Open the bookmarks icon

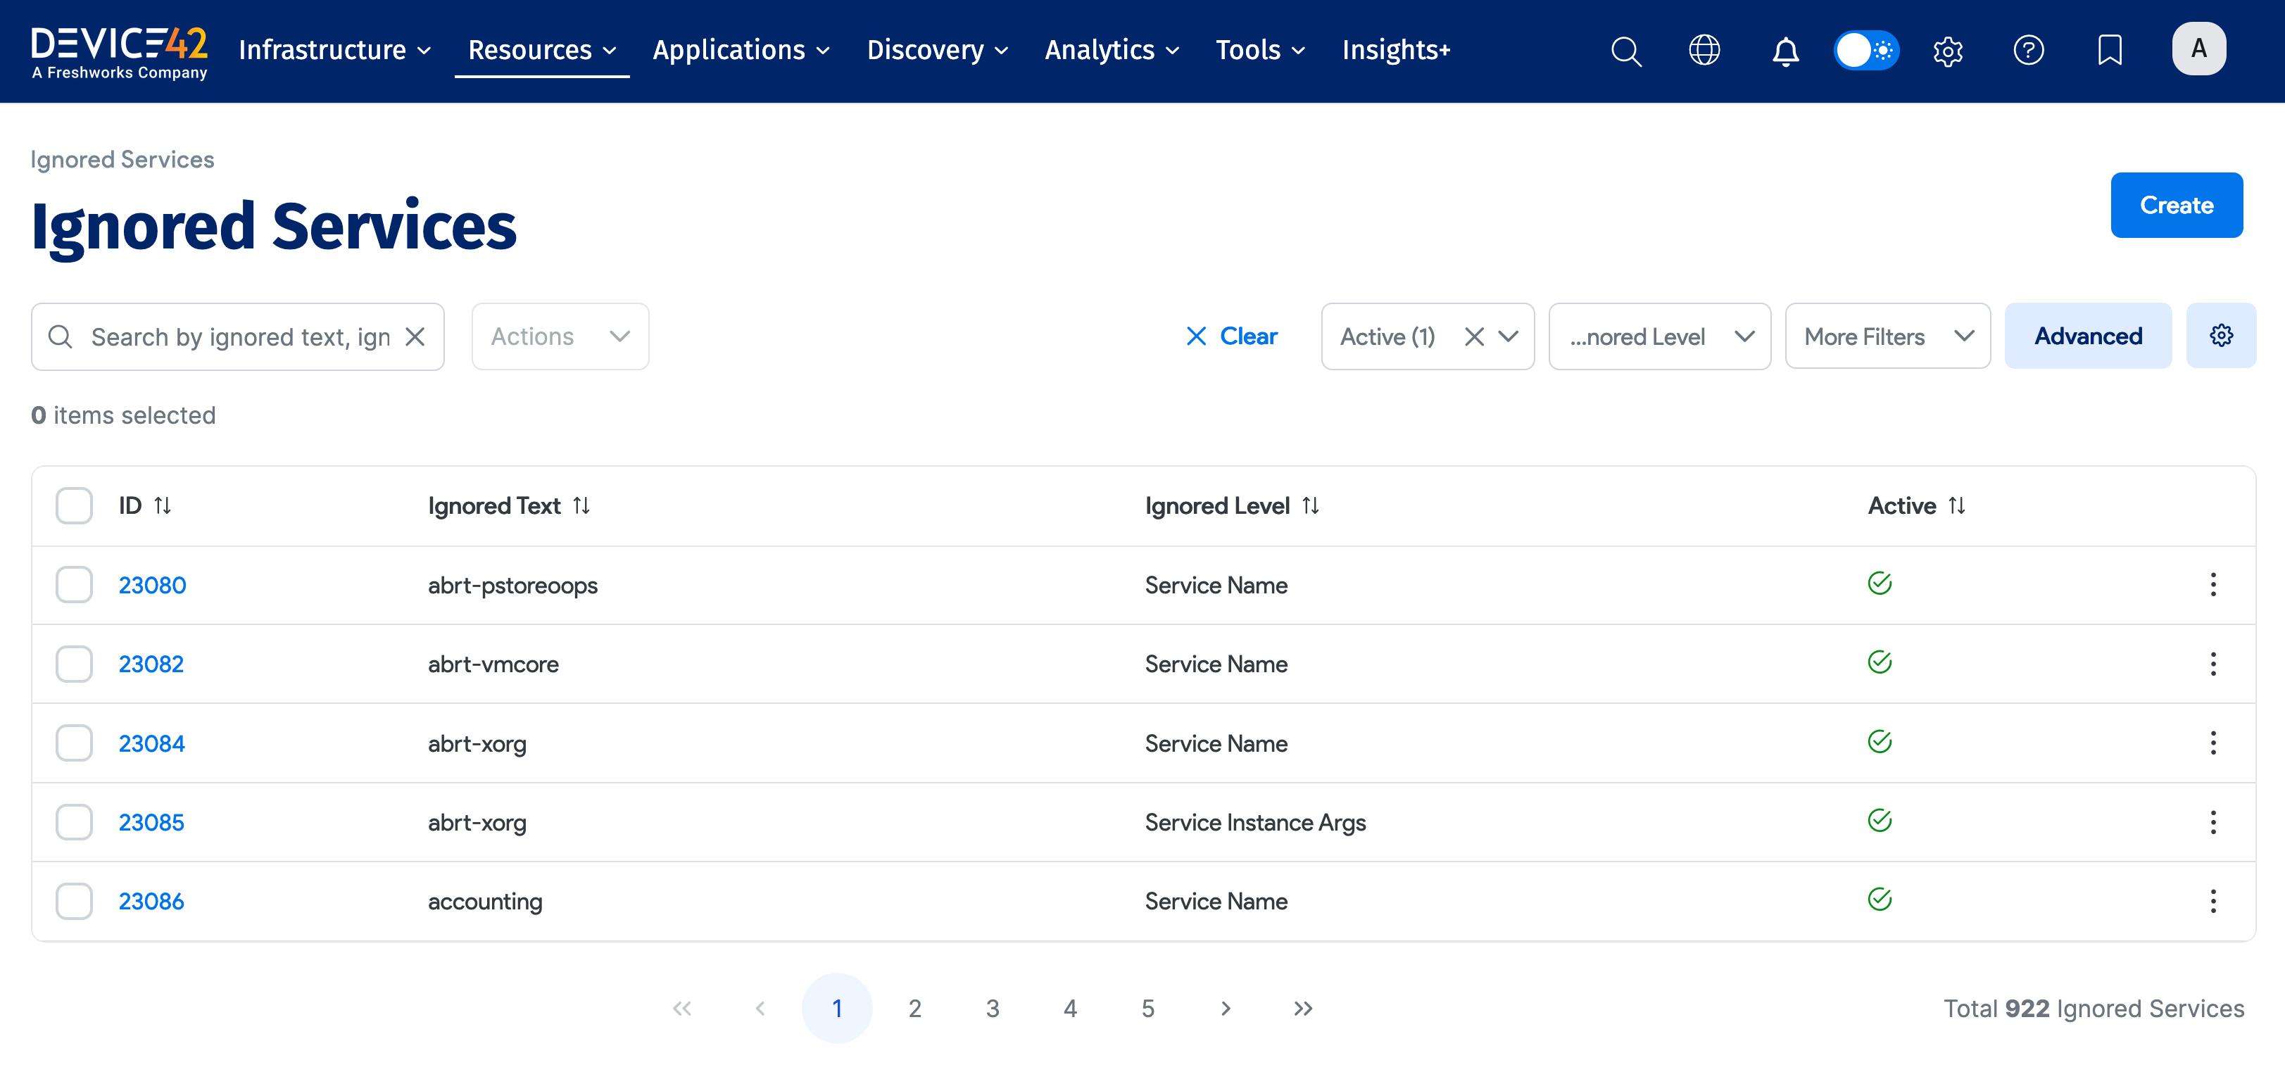(2108, 51)
